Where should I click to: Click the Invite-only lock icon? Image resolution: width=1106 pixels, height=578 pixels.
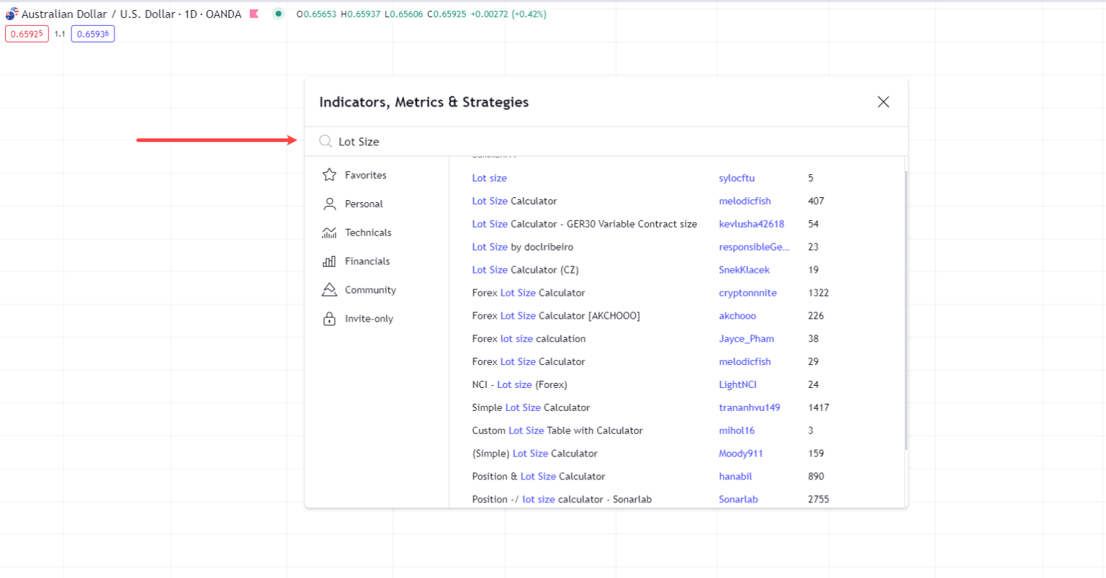click(329, 319)
